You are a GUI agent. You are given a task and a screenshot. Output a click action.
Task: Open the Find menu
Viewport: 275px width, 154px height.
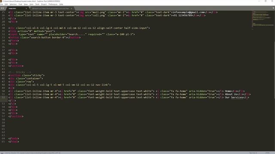click(x=20, y=4)
